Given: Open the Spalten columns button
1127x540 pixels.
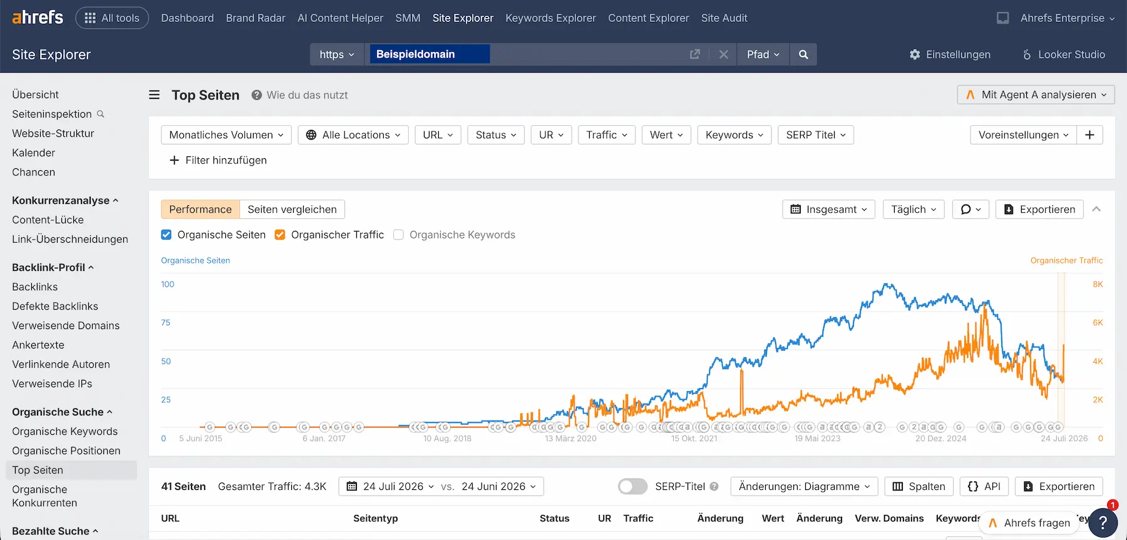Looking at the screenshot, I should pyautogui.click(x=919, y=487).
